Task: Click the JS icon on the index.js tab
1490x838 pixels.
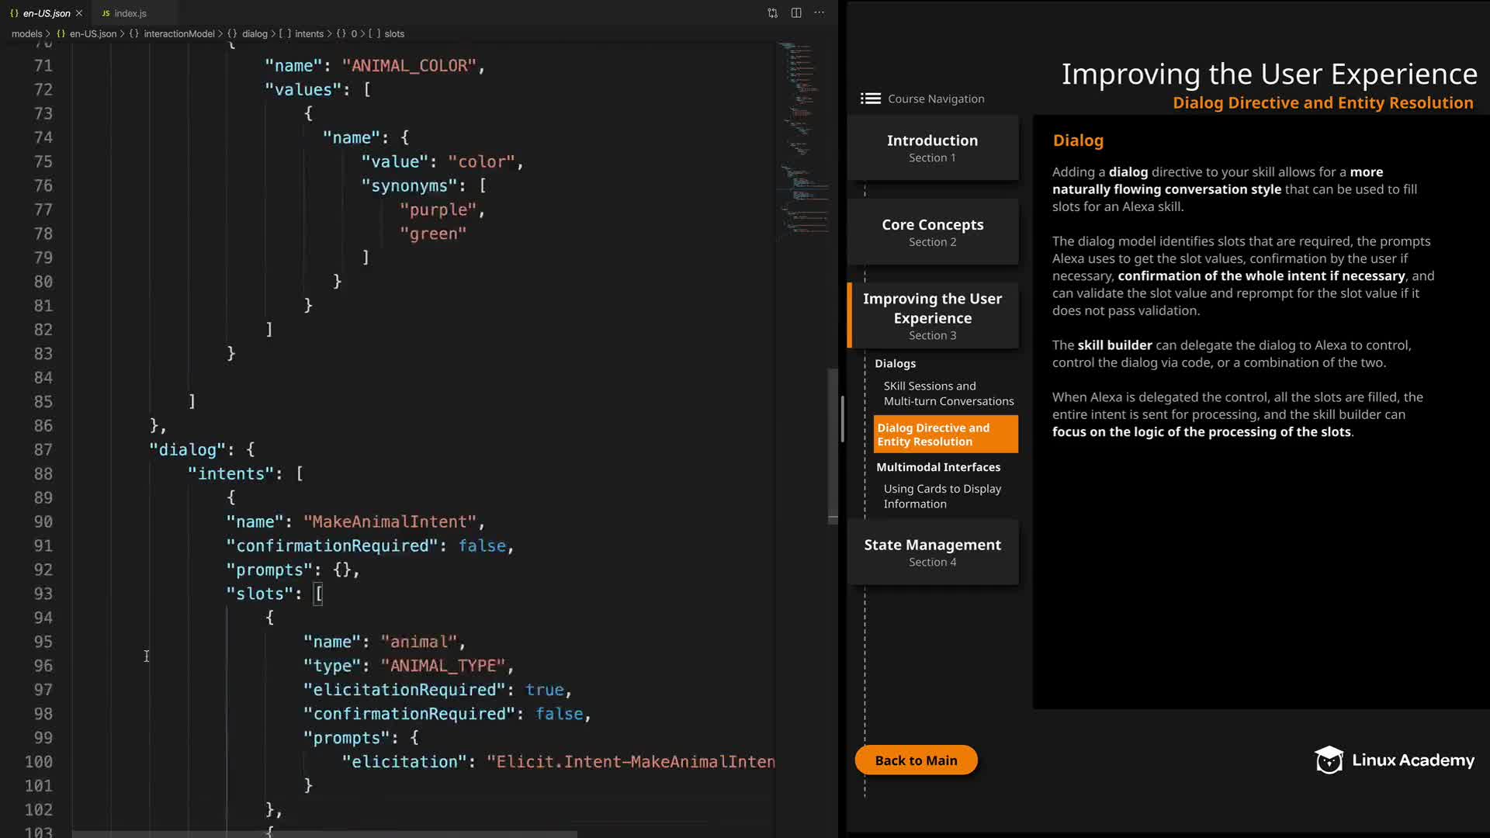Action: click(x=106, y=13)
